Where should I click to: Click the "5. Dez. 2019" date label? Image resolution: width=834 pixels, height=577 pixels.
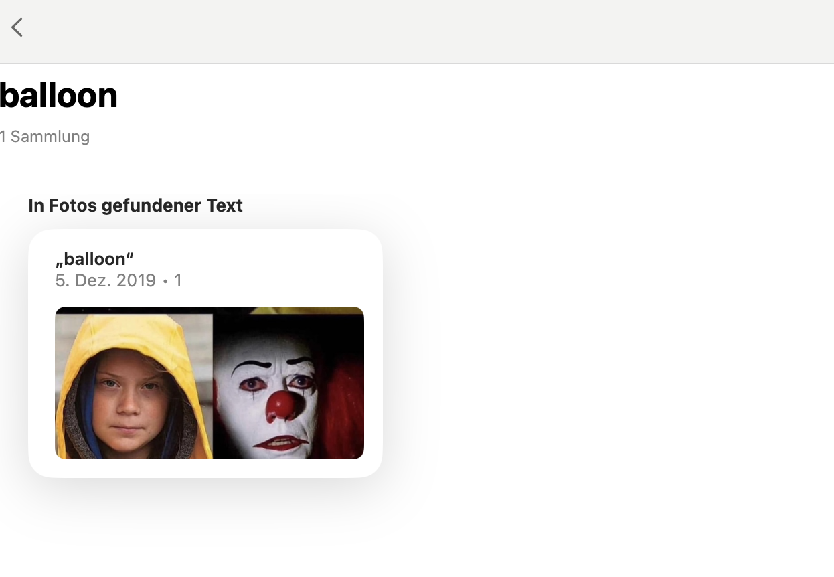[x=106, y=280]
